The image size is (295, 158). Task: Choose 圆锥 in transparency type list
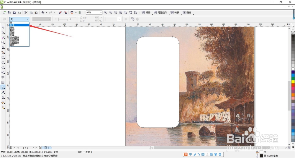[x=19, y=33]
